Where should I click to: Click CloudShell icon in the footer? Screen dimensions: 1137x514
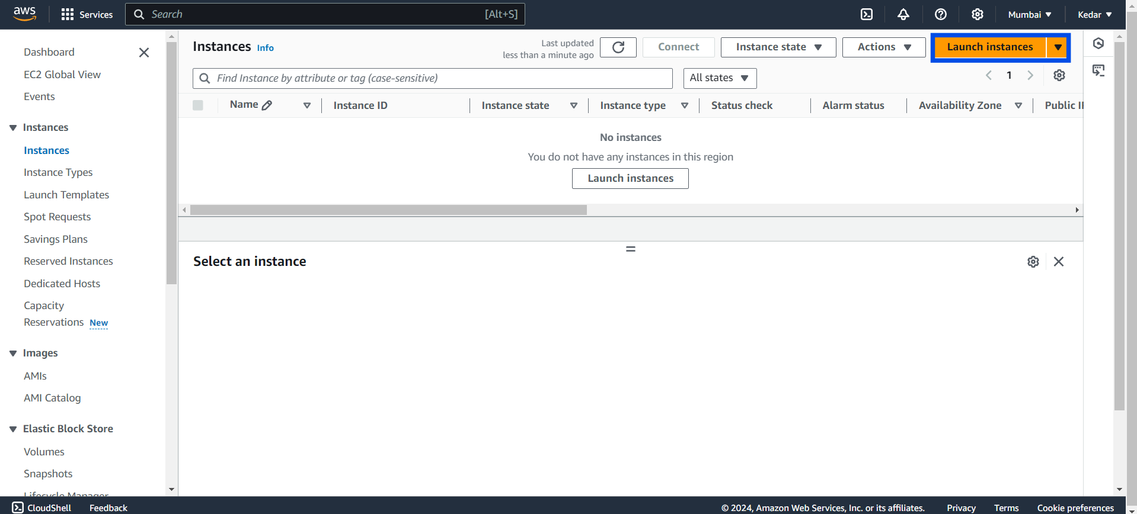[18, 507]
